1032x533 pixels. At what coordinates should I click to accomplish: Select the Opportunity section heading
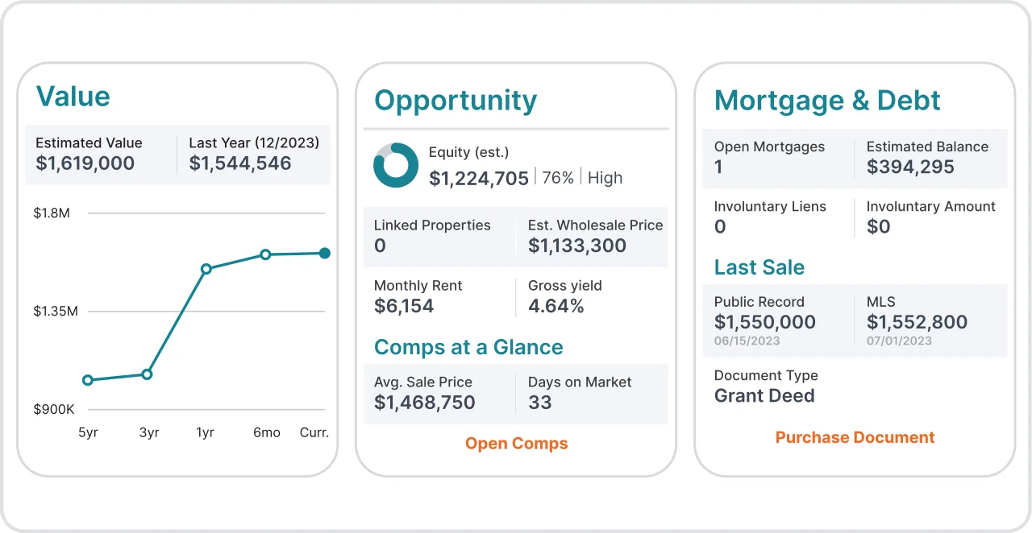coord(455,100)
